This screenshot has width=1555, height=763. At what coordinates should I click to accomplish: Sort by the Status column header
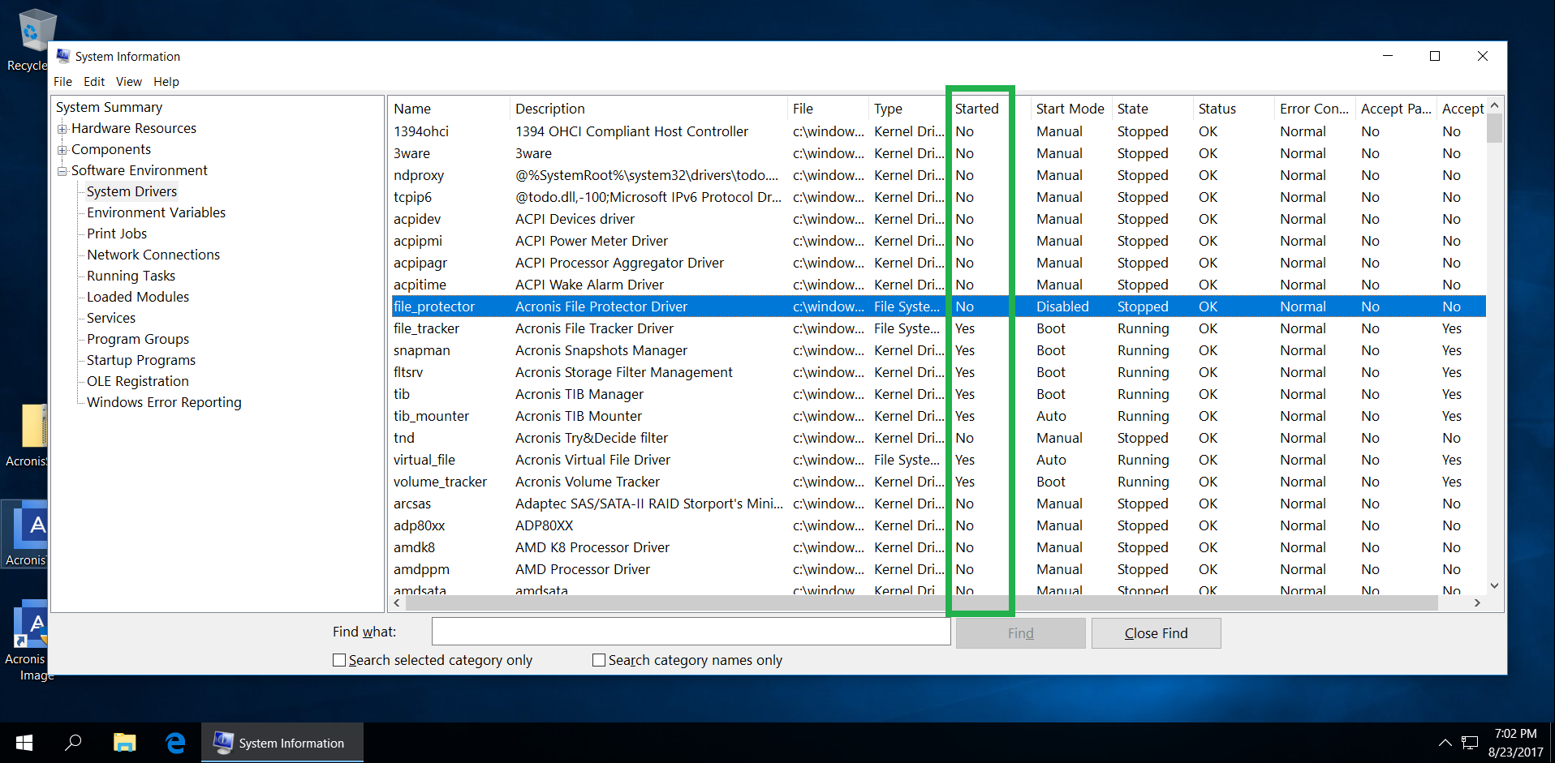point(1234,109)
